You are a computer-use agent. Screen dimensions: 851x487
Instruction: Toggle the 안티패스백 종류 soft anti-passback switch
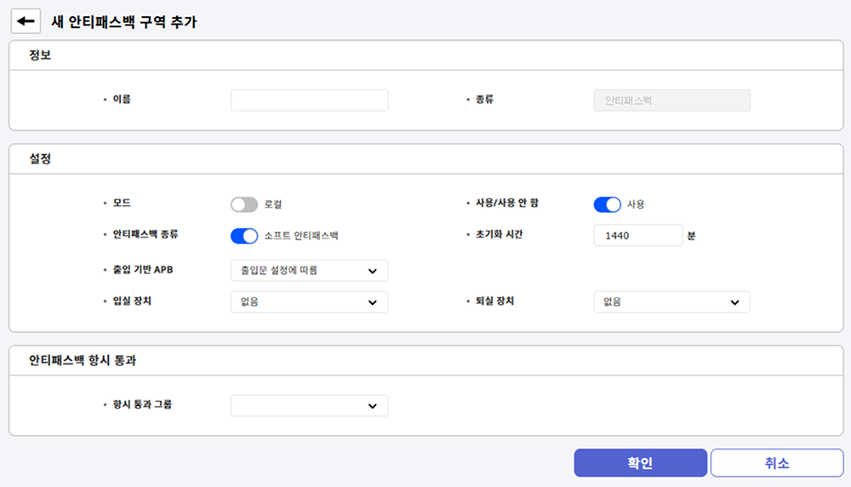[x=243, y=236]
